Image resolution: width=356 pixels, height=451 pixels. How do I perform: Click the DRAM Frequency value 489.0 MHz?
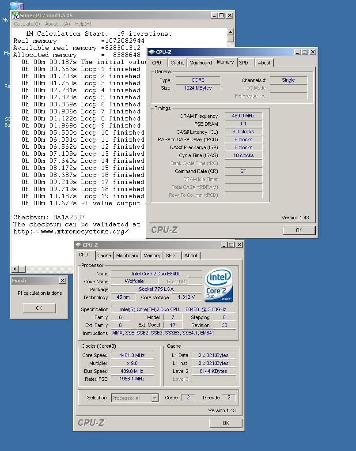[x=243, y=116]
